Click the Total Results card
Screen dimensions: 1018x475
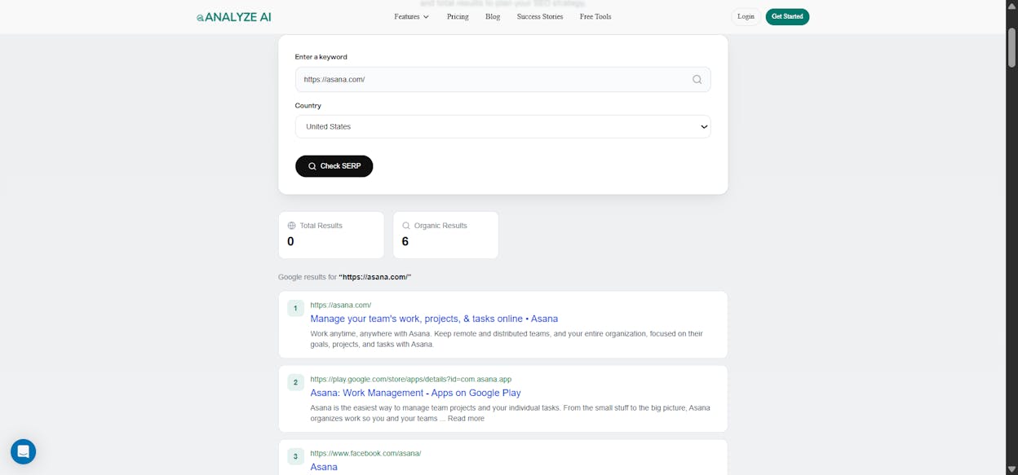coord(331,235)
